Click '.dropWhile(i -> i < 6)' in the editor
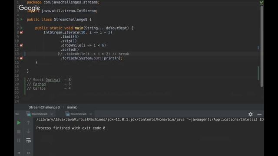The height and width of the screenshot is (156, 278). pos(83,45)
